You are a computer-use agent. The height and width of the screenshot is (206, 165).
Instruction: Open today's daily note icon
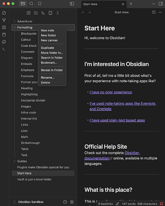[x=4, y=35]
